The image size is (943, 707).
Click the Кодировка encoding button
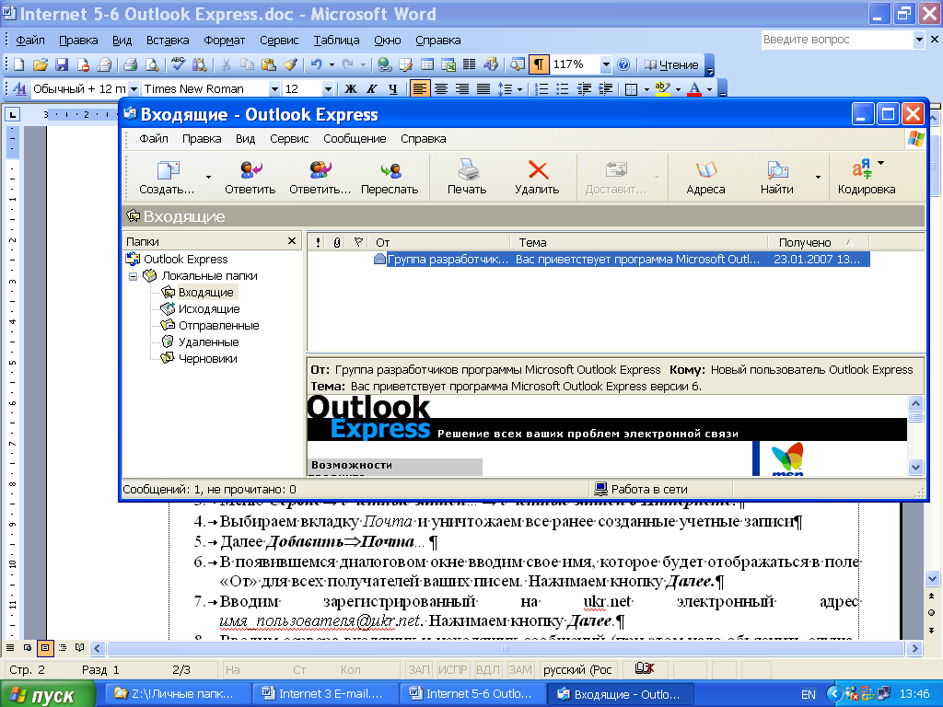click(866, 178)
